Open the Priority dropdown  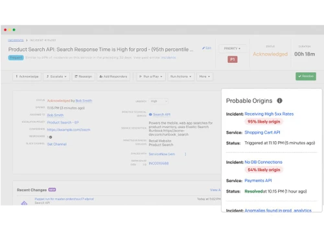click(x=232, y=49)
